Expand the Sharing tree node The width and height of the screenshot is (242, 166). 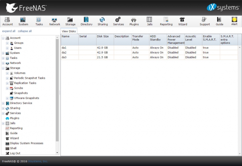(x=3, y=108)
